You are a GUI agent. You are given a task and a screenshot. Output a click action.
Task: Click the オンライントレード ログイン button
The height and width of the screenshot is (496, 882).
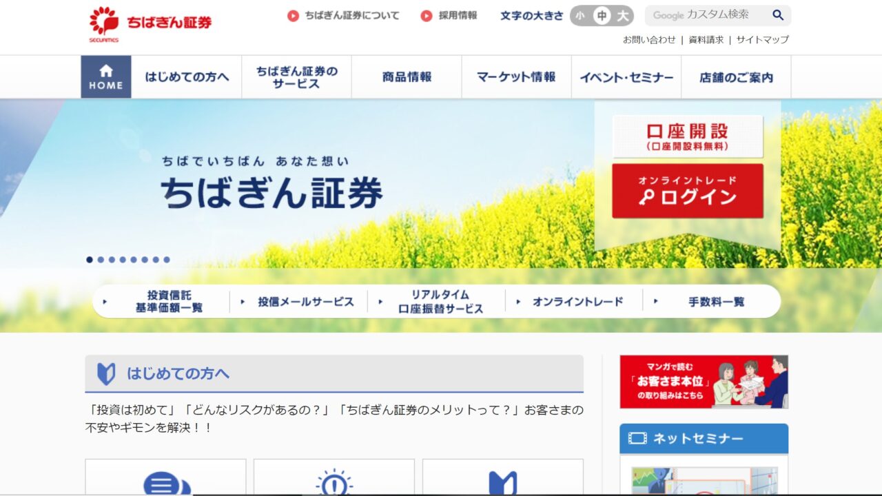click(688, 191)
